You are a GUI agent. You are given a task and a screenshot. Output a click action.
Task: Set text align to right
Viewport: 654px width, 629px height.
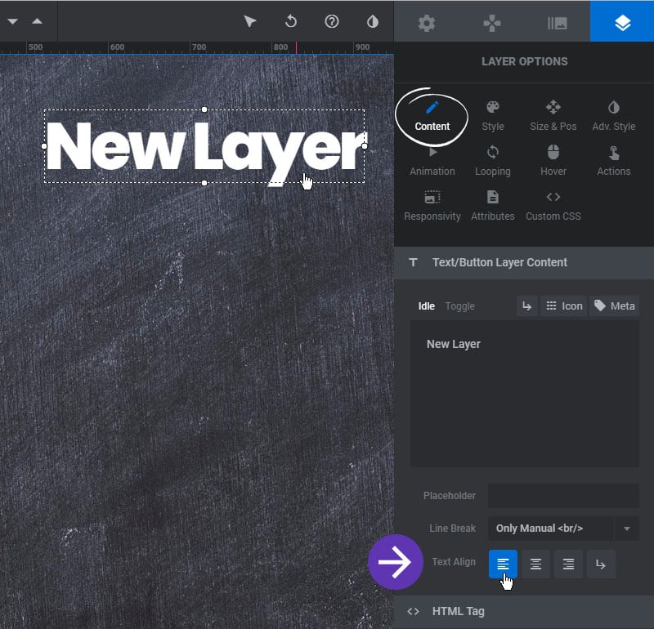point(568,564)
